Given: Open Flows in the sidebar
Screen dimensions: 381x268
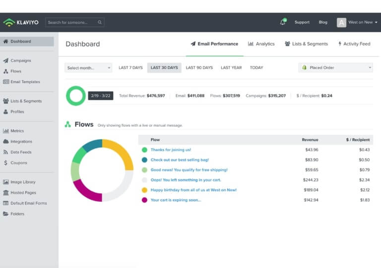Looking at the screenshot, I should [x=16, y=71].
